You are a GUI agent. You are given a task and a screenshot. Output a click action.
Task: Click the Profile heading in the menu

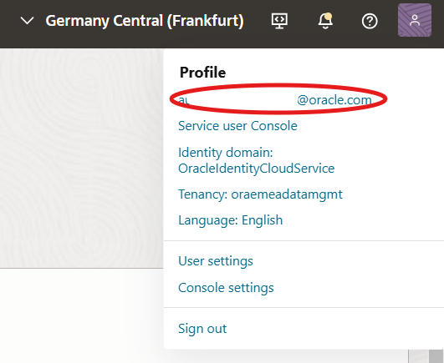point(202,73)
